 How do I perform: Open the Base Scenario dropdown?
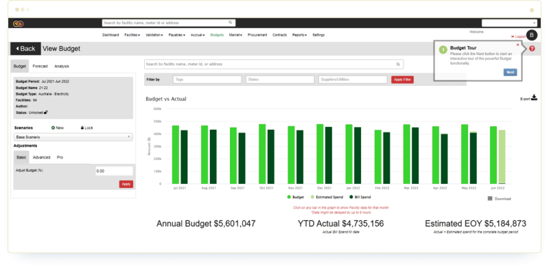[73, 137]
